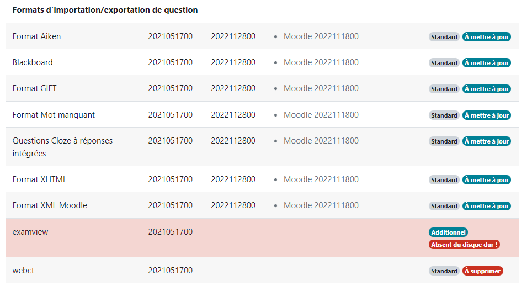Select the 'À mettre à jour' badge for Blackboard
The image size is (527, 291).
click(x=487, y=63)
